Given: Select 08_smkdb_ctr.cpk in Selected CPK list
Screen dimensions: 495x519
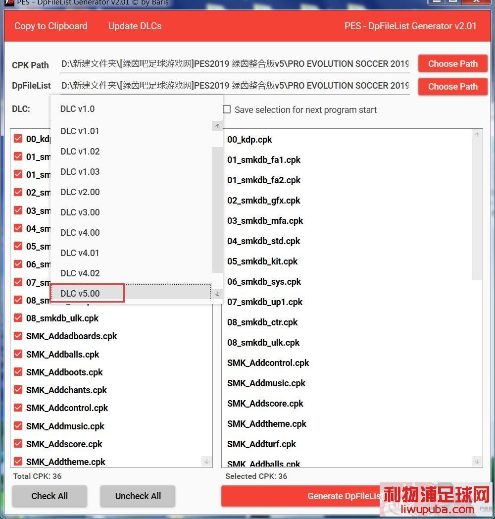Looking at the screenshot, I should coord(262,322).
